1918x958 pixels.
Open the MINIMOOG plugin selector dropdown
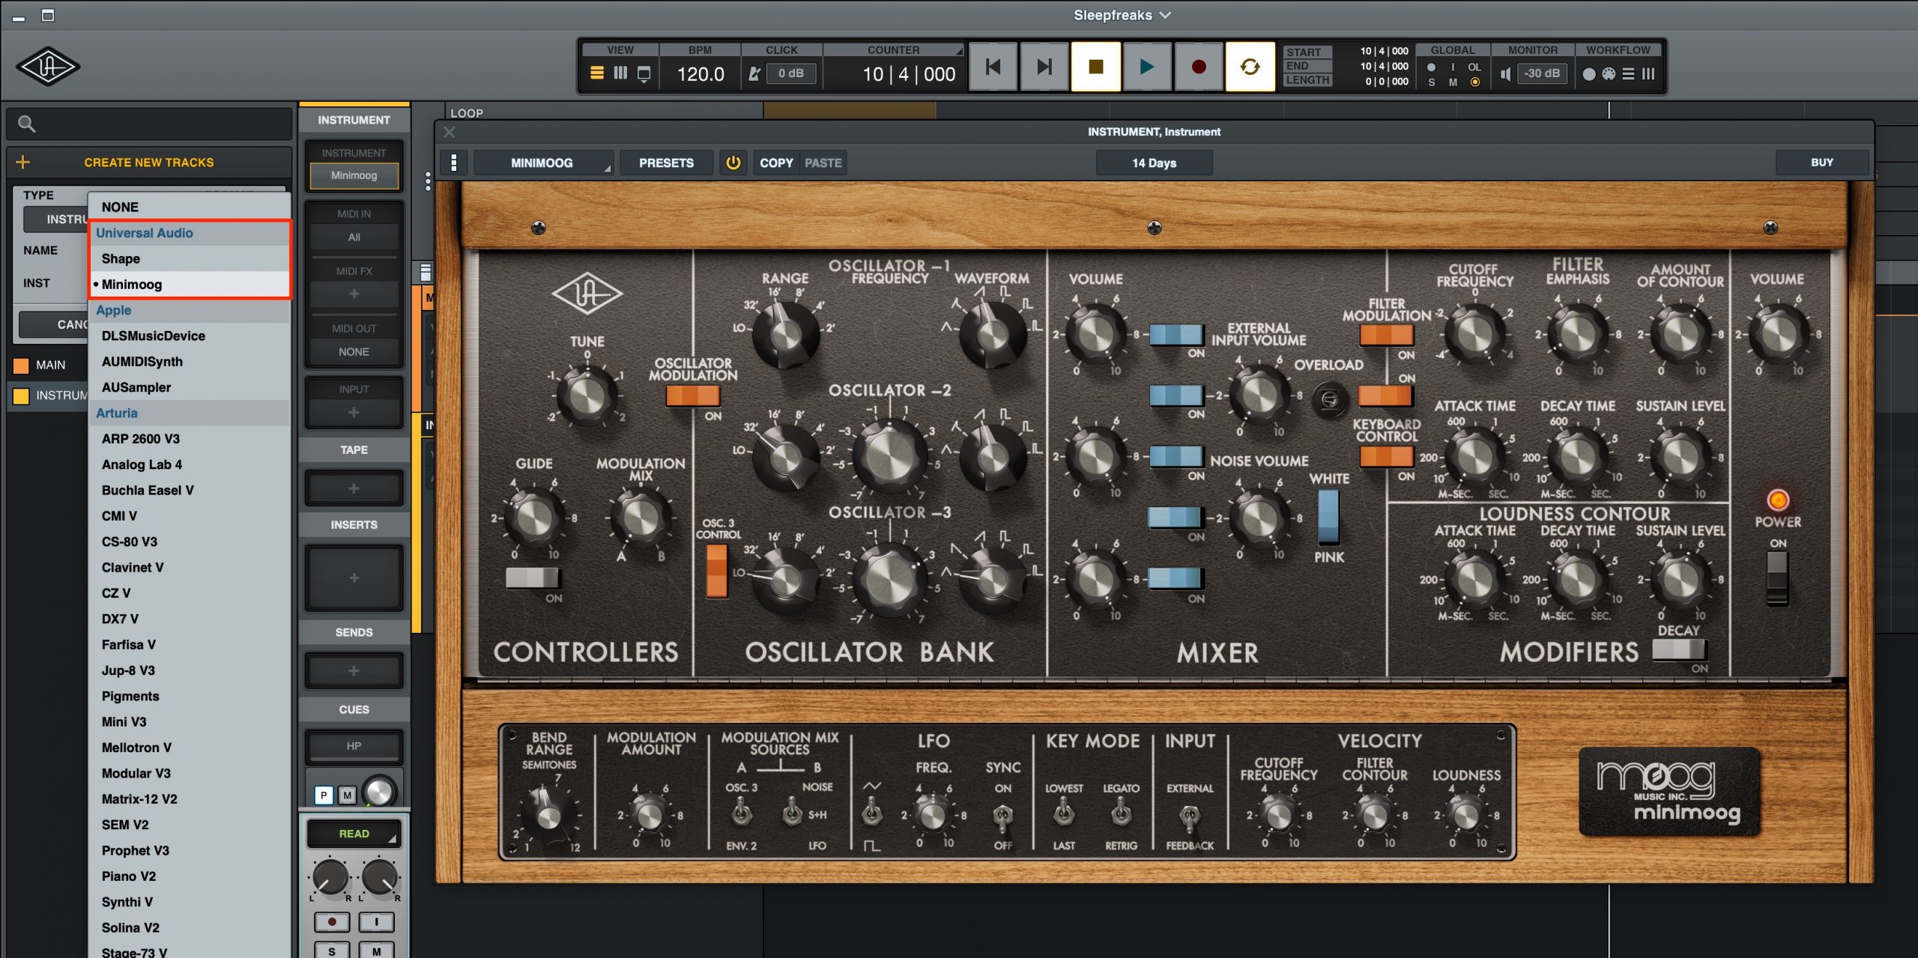coord(543,163)
